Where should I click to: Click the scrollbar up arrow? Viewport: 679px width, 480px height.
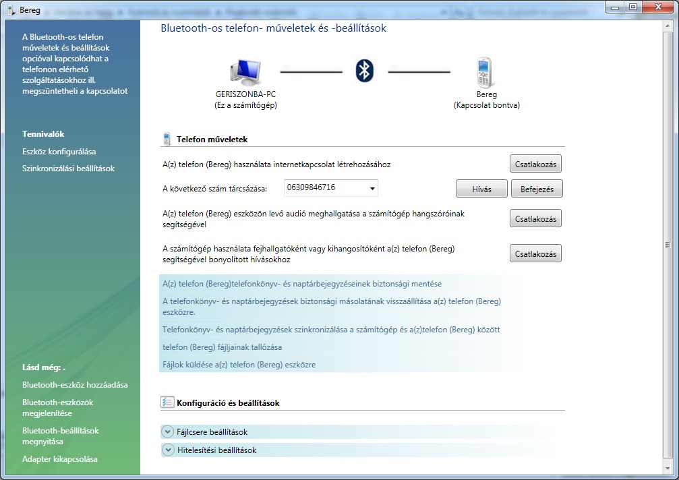tap(668, 27)
